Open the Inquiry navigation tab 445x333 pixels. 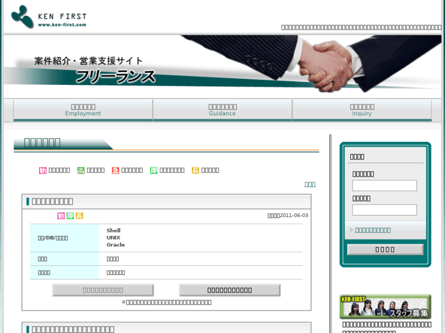click(x=362, y=110)
